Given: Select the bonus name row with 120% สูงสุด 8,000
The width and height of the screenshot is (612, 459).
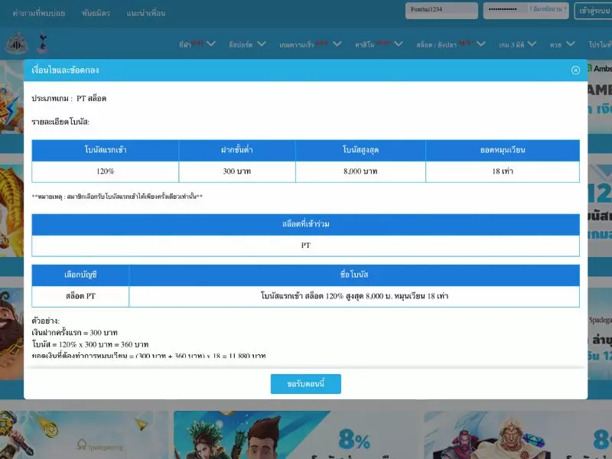Looking at the screenshot, I should (354, 296).
